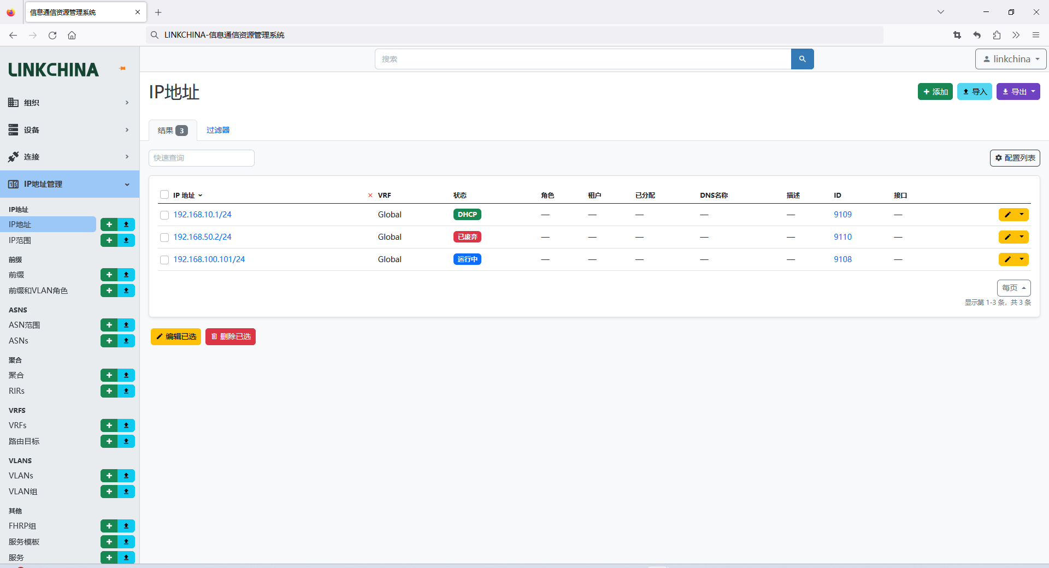Expand the 组织 sidebar menu
Viewport: 1049px width, 568px height.
click(x=69, y=103)
